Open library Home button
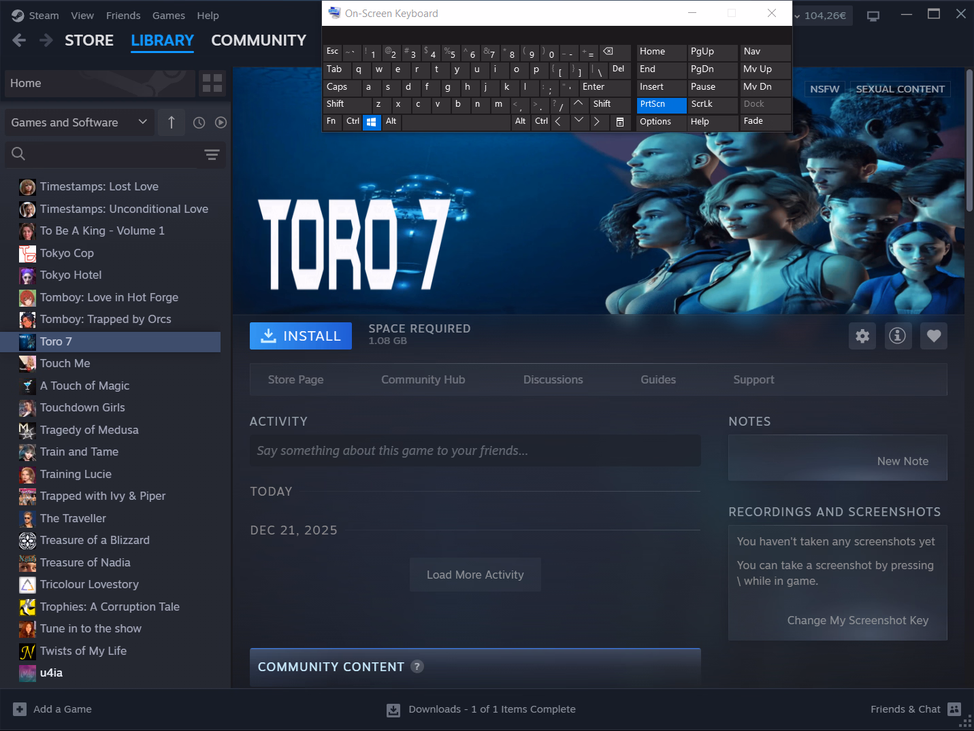 100,83
